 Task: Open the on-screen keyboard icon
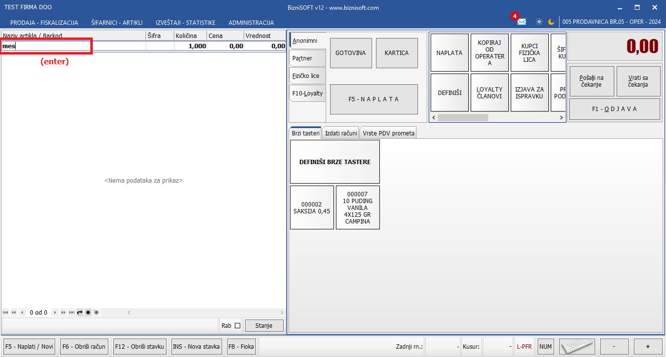[577, 346]
